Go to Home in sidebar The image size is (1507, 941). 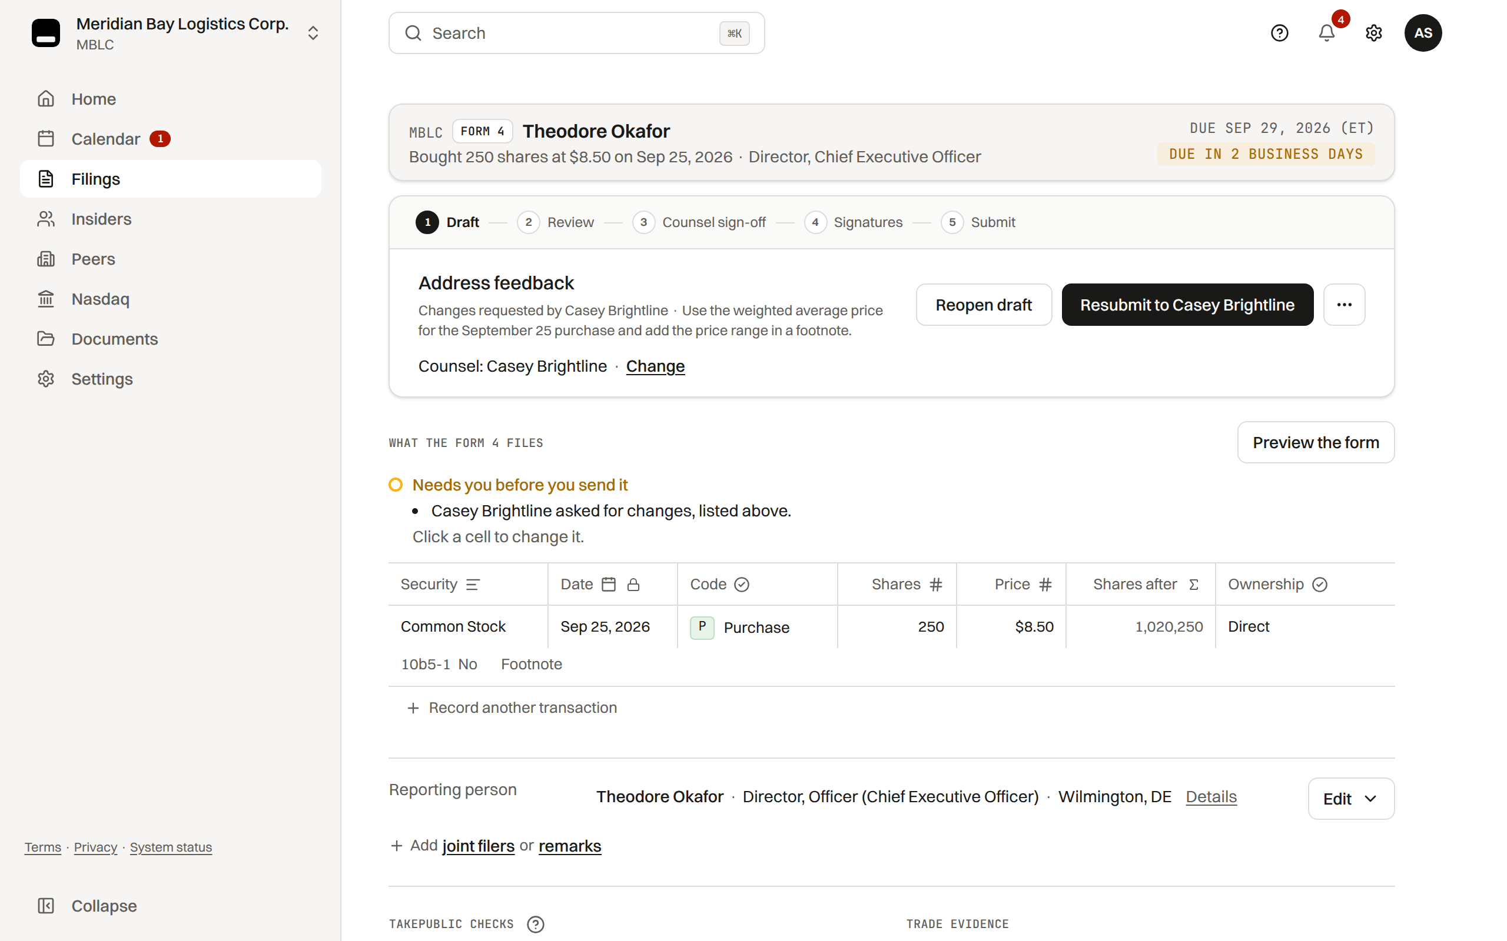coord(171,99)
